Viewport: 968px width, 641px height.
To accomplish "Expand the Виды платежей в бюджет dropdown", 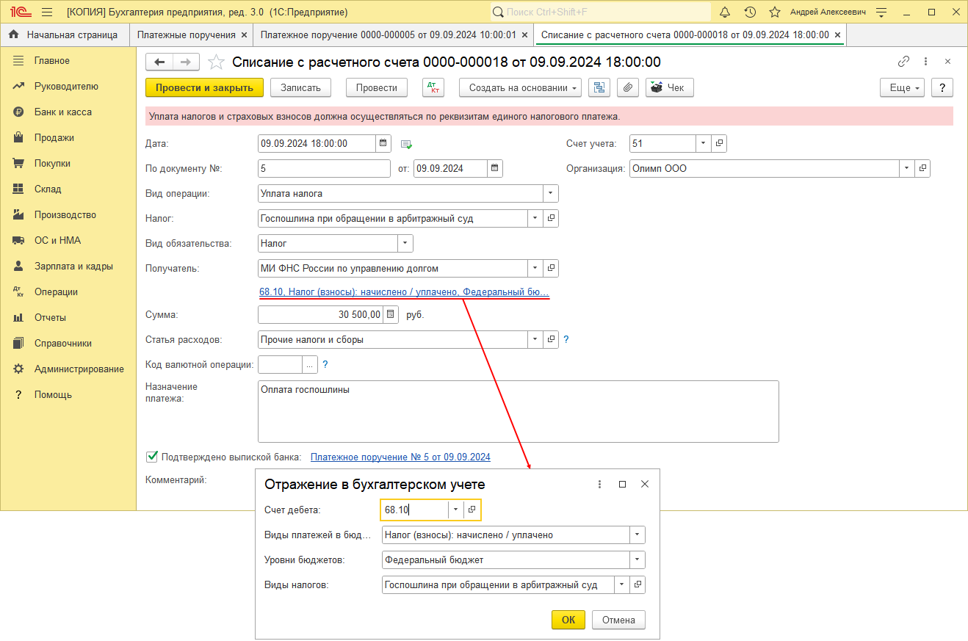I will [x=637, y=535].
